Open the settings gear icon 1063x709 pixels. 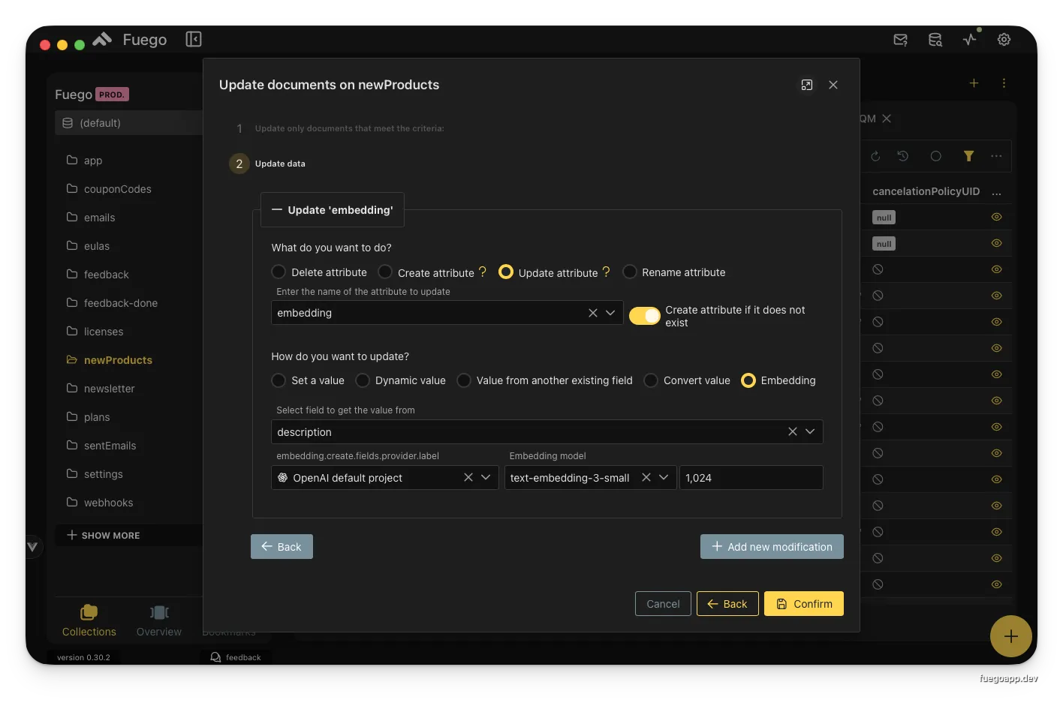point(1004,40)
